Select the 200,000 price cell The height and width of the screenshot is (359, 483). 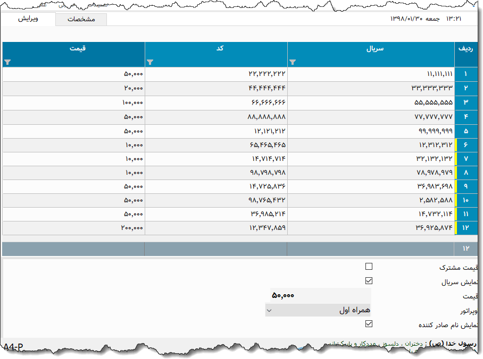click(x=73, y=228)
